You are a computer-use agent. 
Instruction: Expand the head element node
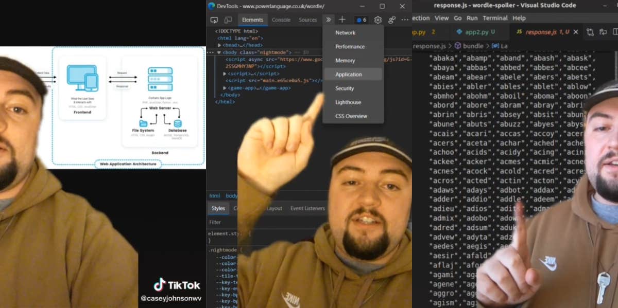point(219,45)
